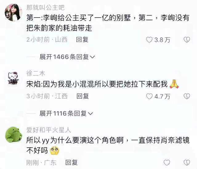Open the Hello Kitty avatar of 徐二木
This screenshot has height=169, width=197.
pos(13,78)
